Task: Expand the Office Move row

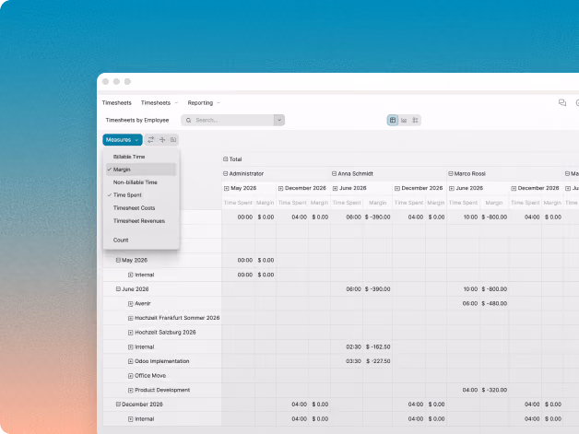Action: [x=130, y=376]
